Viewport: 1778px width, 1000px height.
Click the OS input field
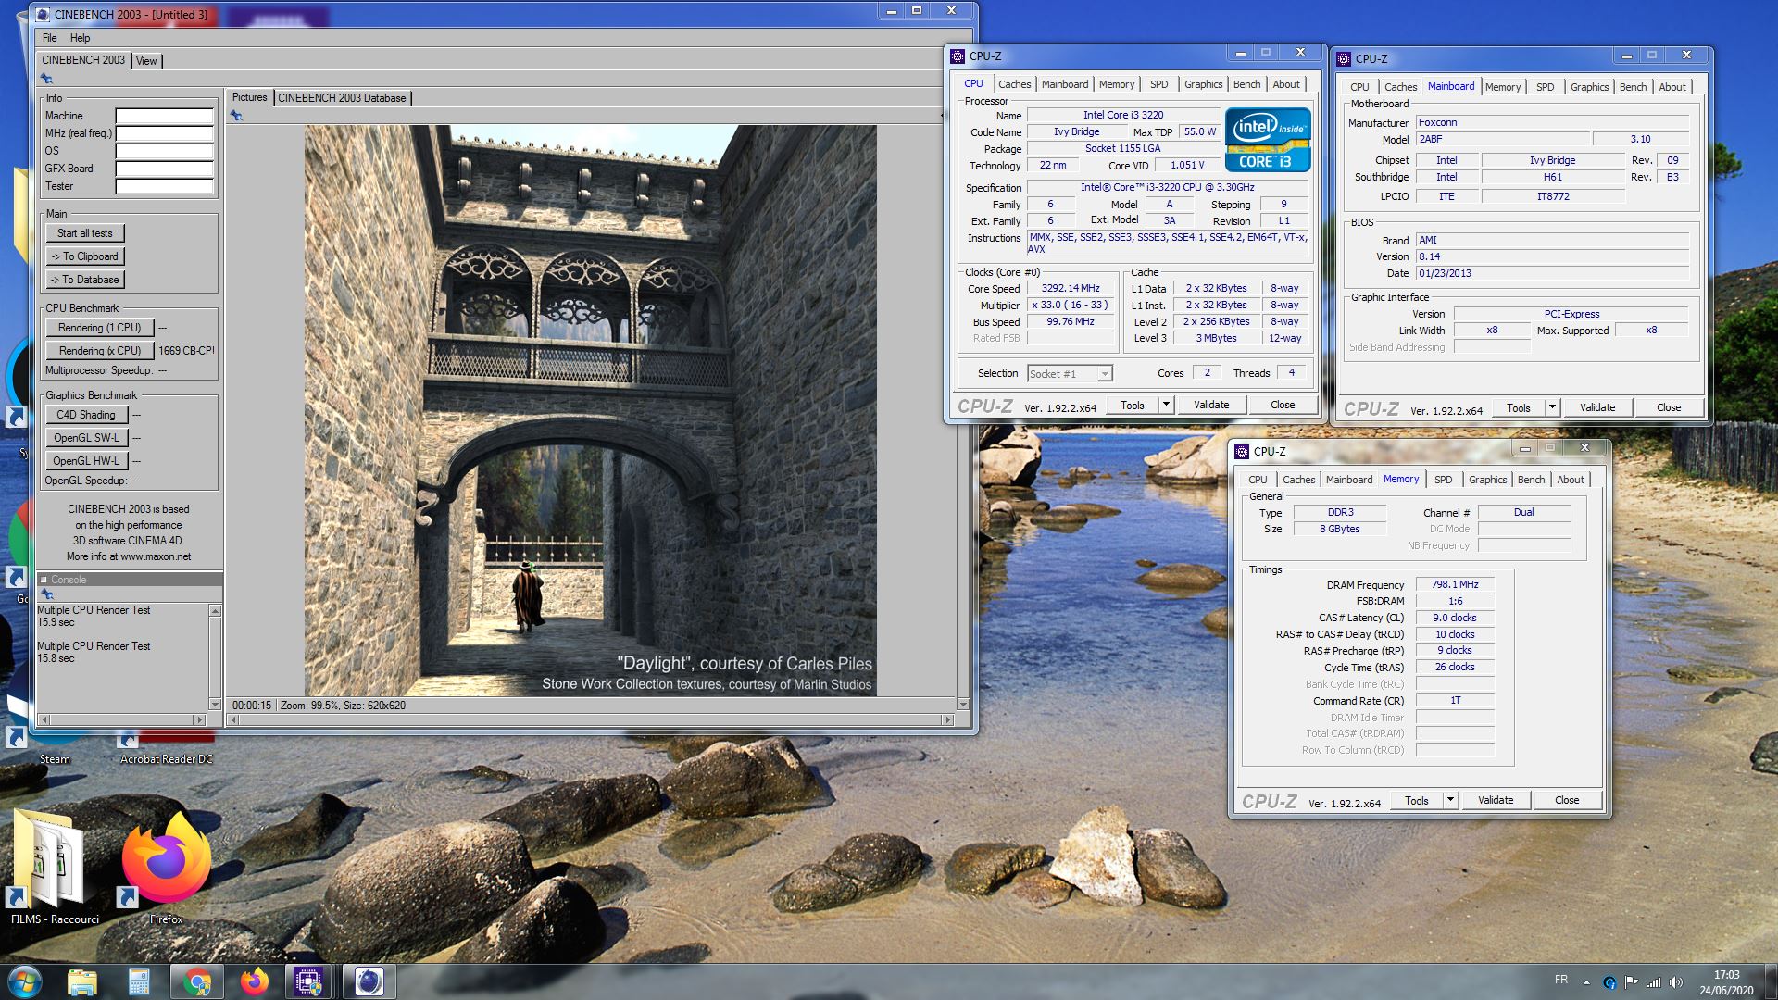164,152
